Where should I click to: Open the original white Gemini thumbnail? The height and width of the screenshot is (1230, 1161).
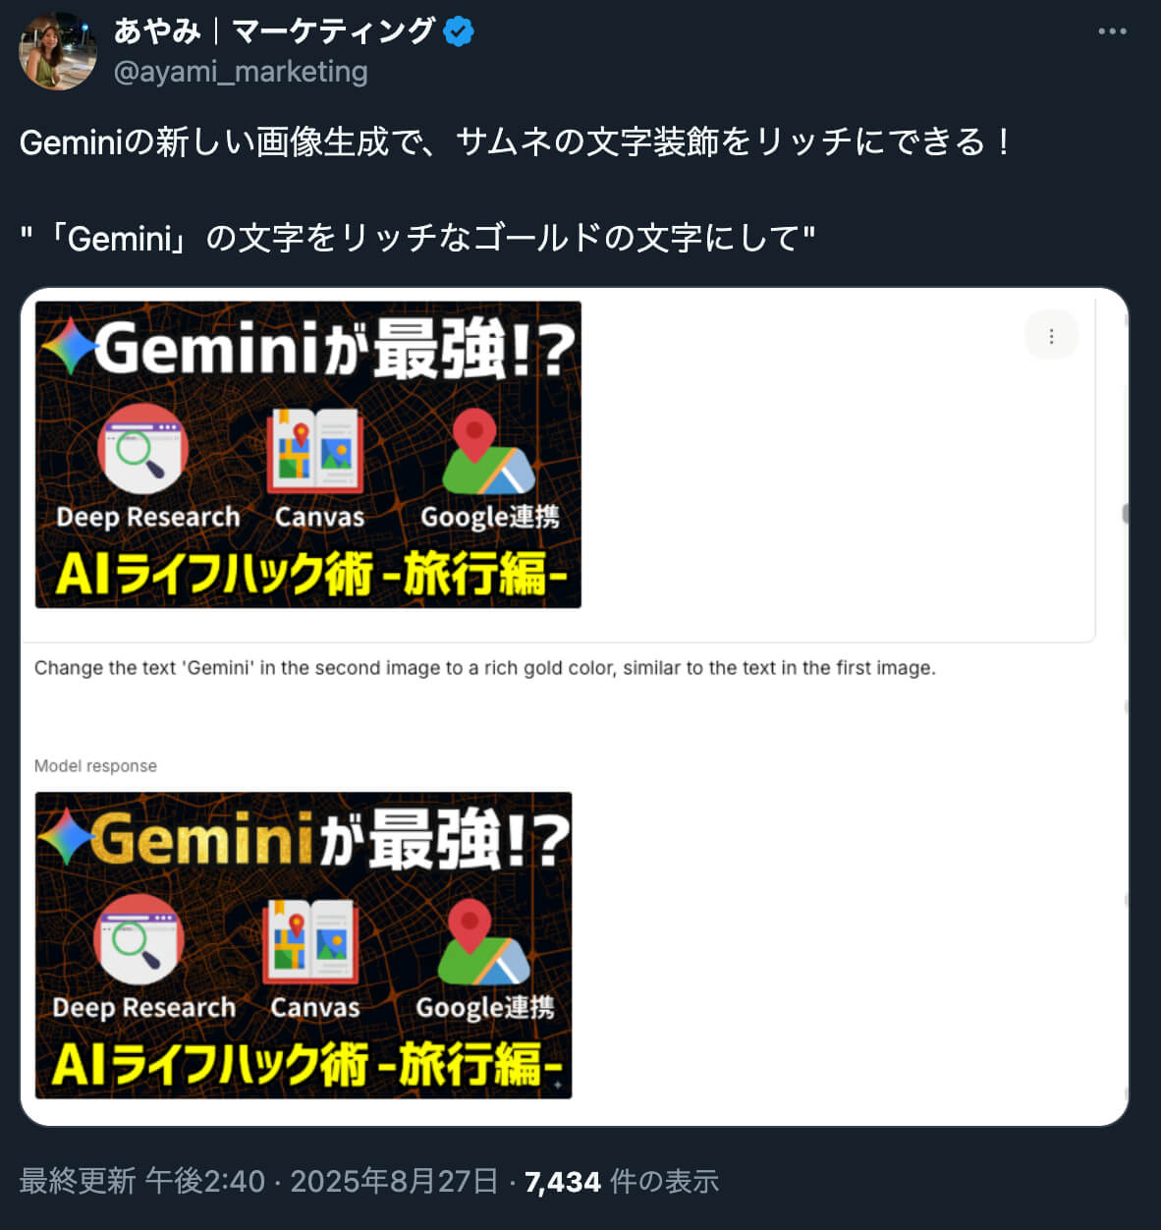tap(308, 455)
